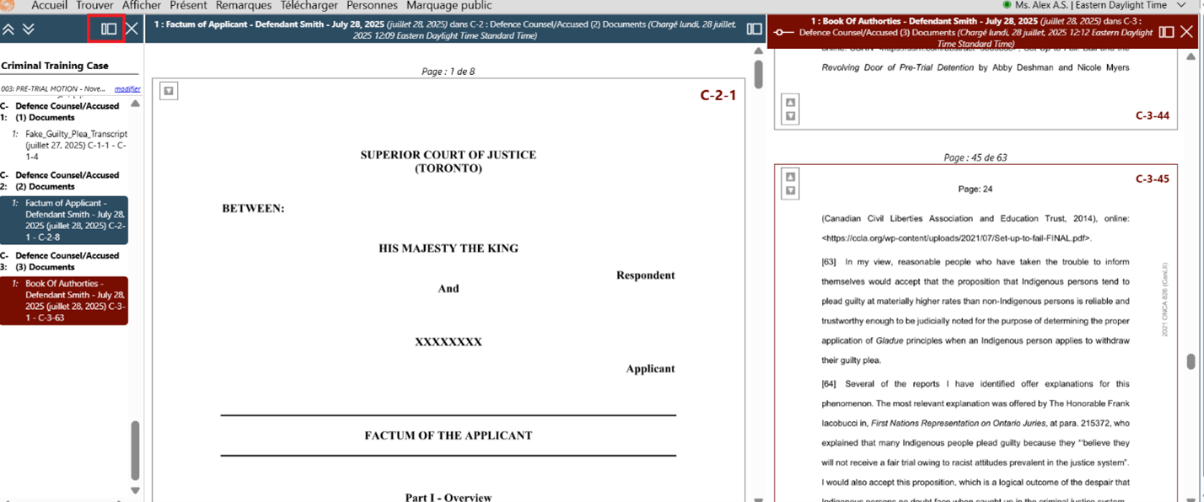Click the sync slider icon in red header

coord(784,32)
